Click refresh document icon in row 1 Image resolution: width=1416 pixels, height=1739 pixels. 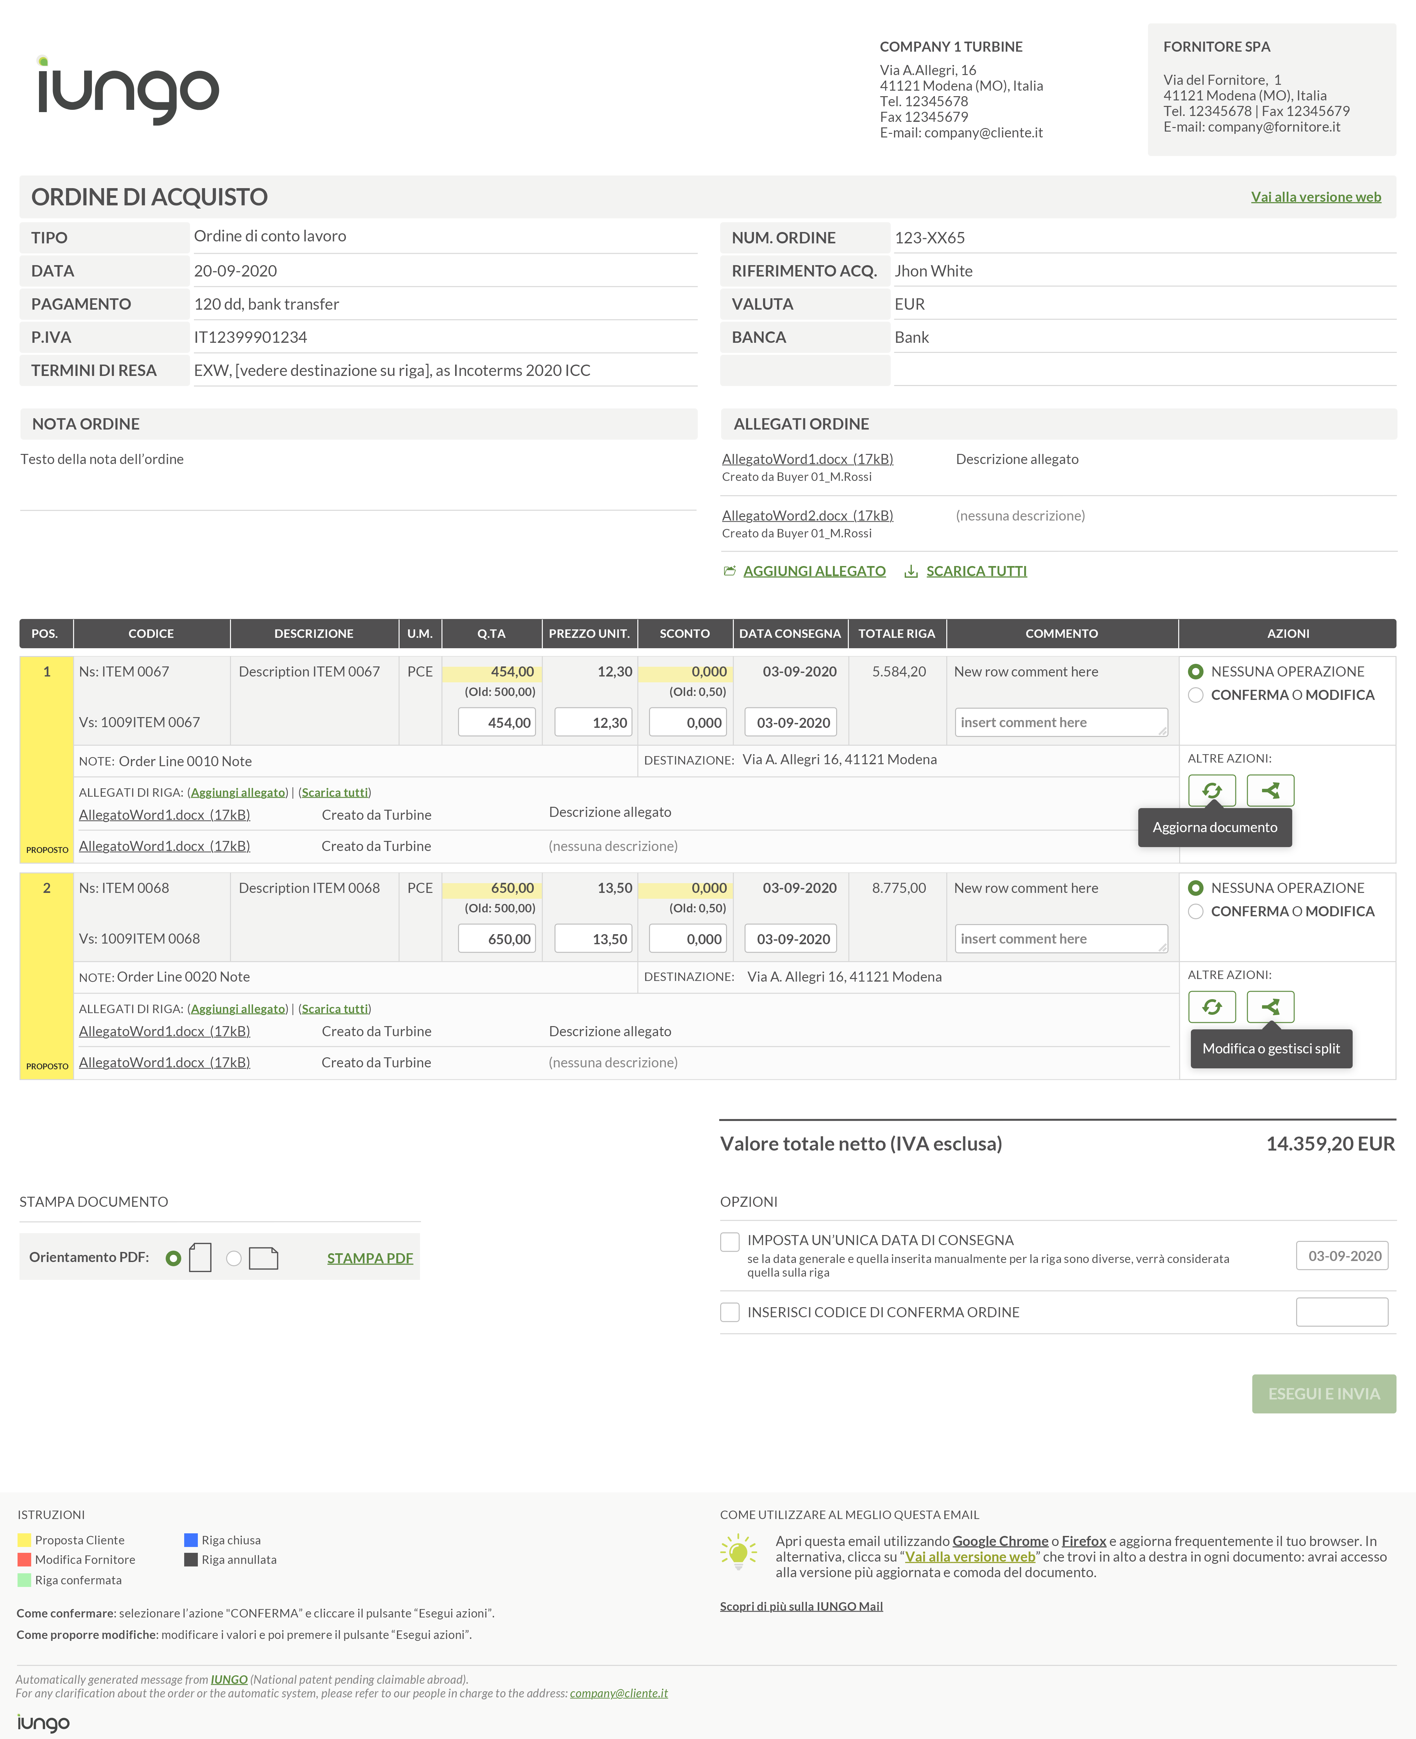[1211, 790]
